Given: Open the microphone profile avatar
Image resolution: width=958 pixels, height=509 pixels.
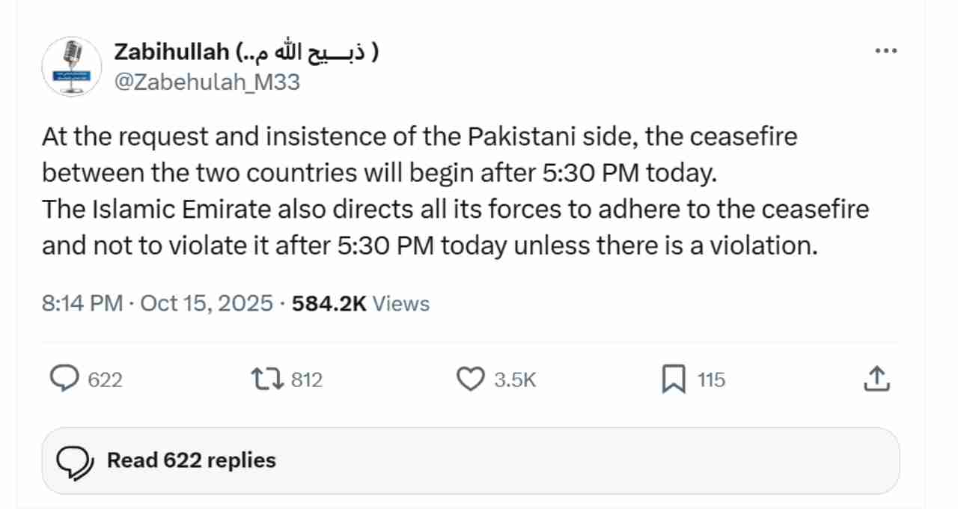Looking at the screenshot, I should pos(72,66).
